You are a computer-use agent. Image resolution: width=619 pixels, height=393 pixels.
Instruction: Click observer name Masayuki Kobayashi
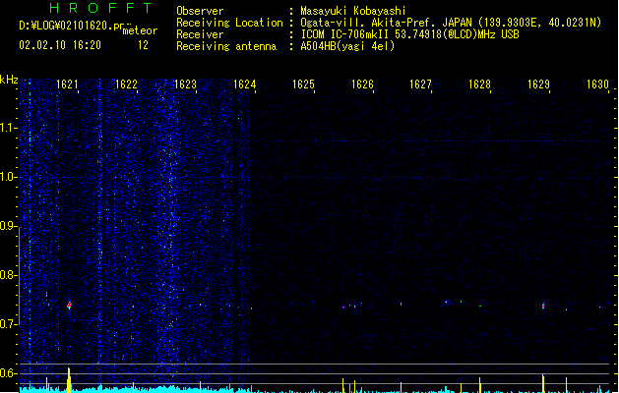point(353,11)
